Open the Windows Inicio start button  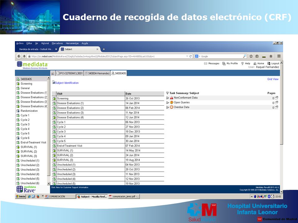point(20,196)
